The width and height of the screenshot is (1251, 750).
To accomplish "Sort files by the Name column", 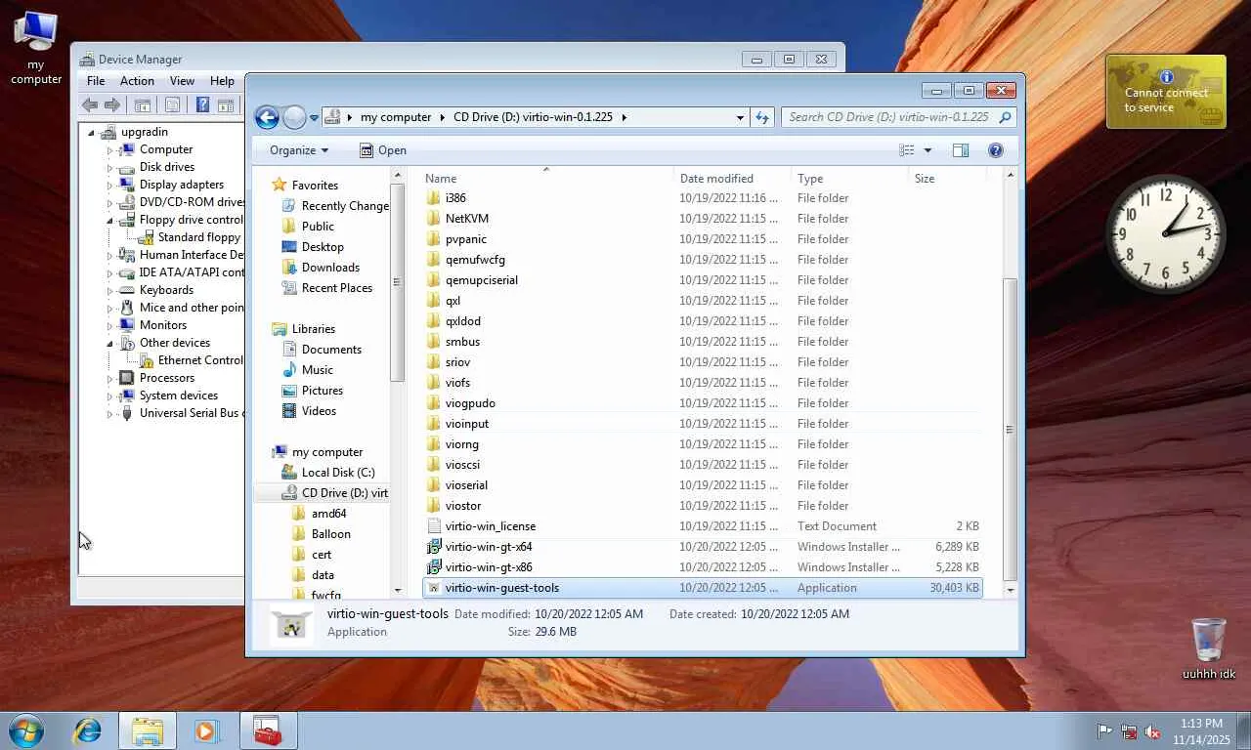I will point(546,179).
